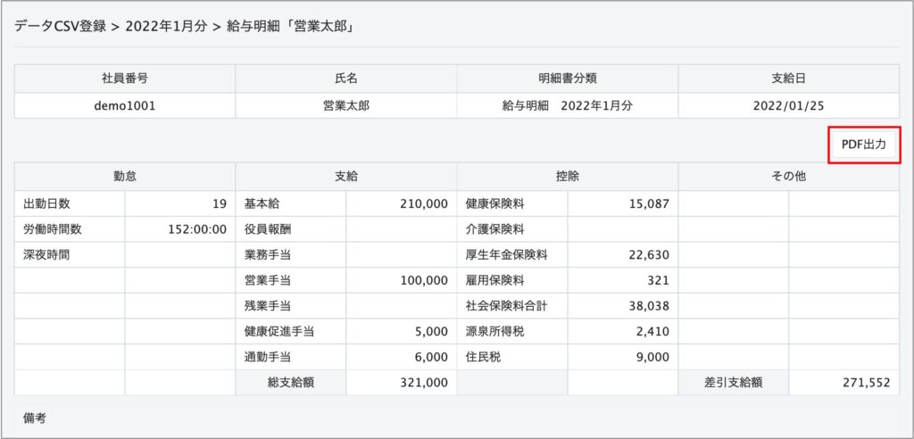Click the 労働時間数 value 152:00:00

point(196,229)
